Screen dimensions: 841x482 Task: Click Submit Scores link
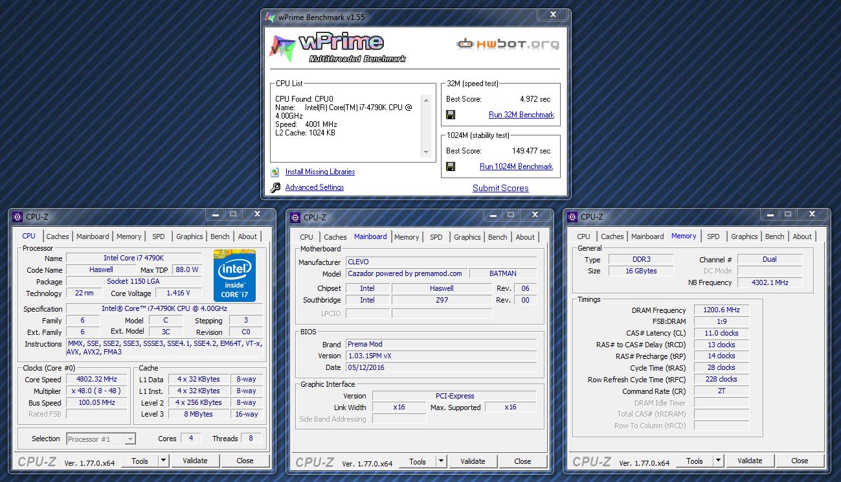point(500,188)
